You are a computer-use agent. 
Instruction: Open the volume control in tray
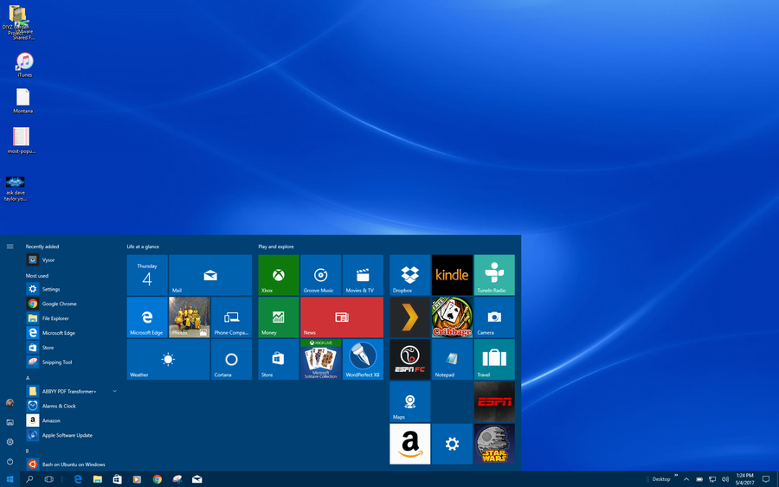724,479
